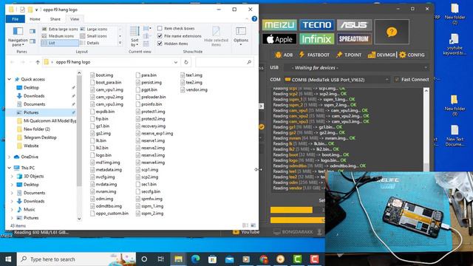Select the TECNO brand logo

click(x=317, y=24)
